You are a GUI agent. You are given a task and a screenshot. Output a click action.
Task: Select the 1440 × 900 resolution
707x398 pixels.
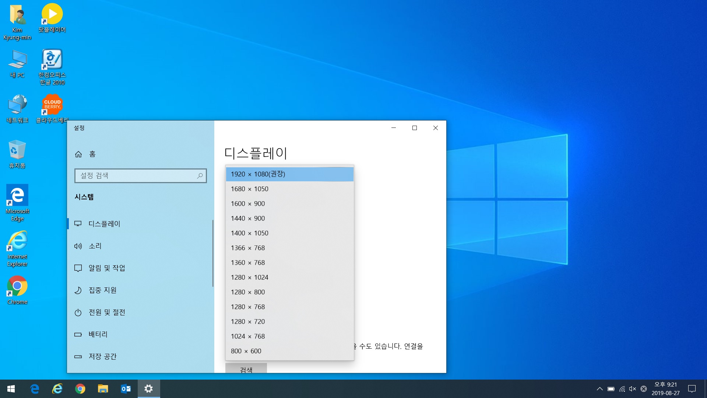click(x=290, y=218)
